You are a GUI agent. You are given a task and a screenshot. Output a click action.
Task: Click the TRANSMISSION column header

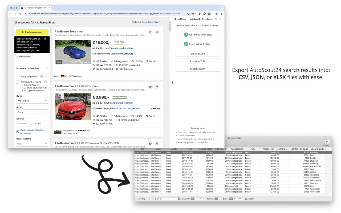[237, 149]
